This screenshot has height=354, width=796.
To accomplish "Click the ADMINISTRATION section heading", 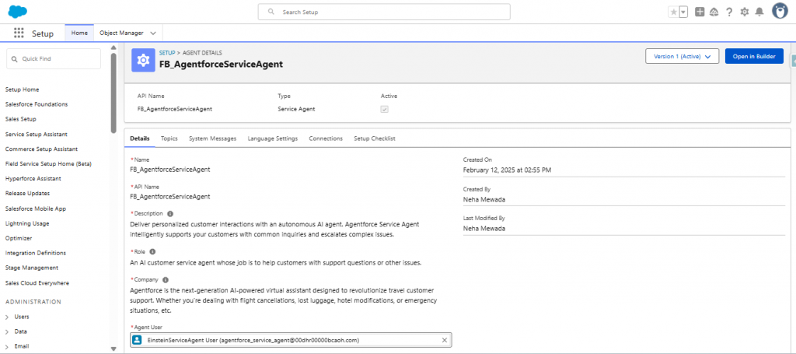I will pyautogui.click(x=33, y=302).
